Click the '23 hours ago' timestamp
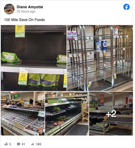 tap(26, 11)
